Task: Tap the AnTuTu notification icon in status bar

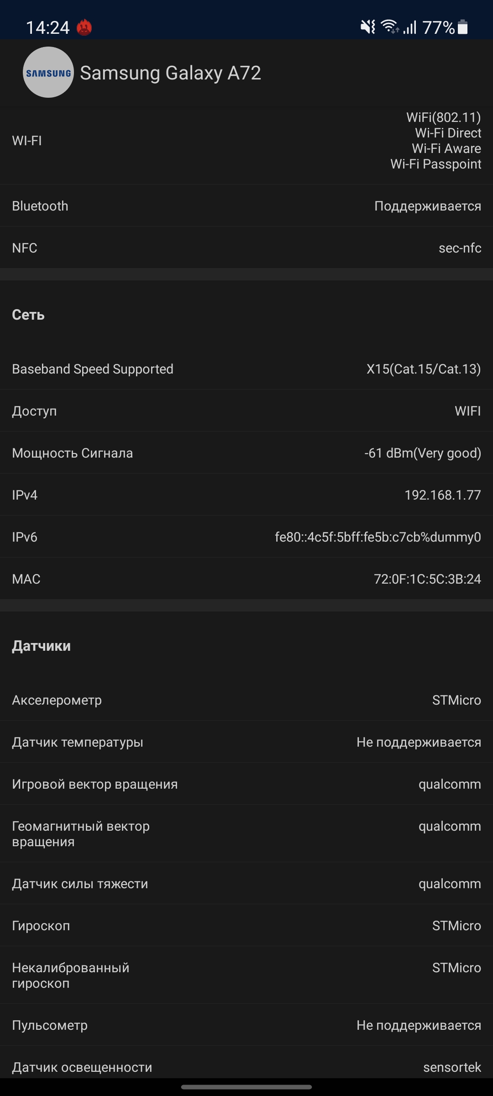Action: [x=84, y=27]
